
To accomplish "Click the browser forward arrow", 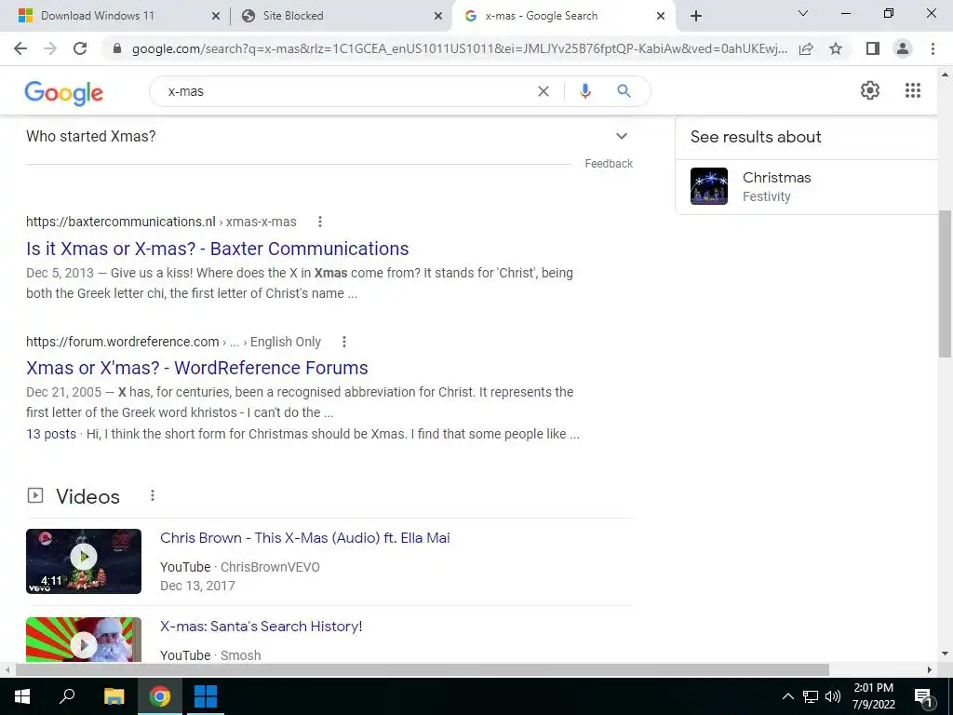I will coord(50,48).
